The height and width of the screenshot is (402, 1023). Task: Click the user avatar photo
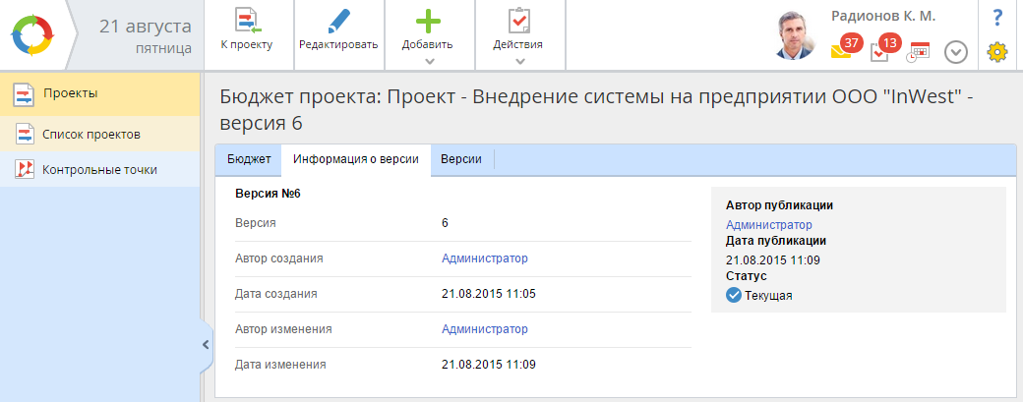pos(798,35)
